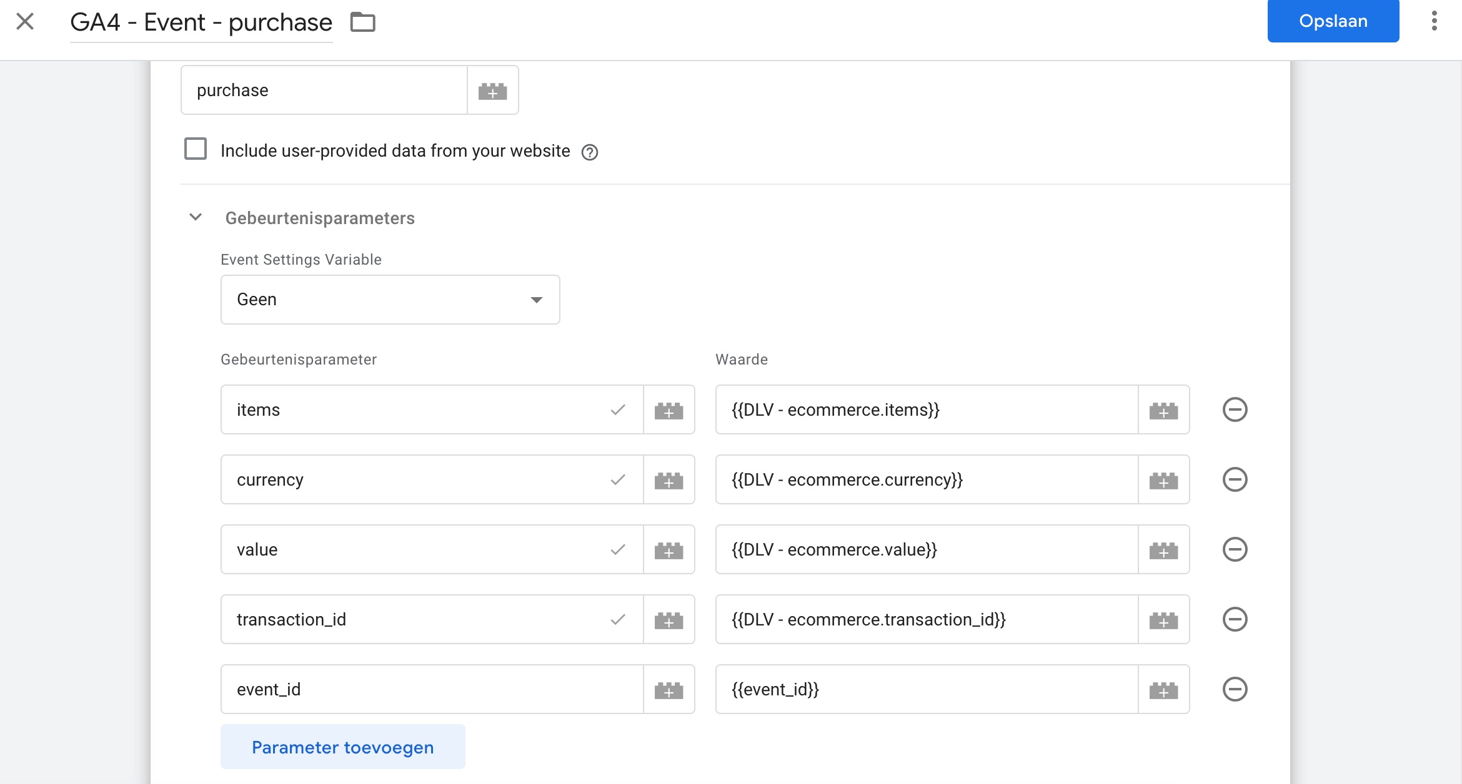Viewport: 1462px width, 784px height.
Task: Insert variable for the items parameter name
Action: [x=669, y=410]
